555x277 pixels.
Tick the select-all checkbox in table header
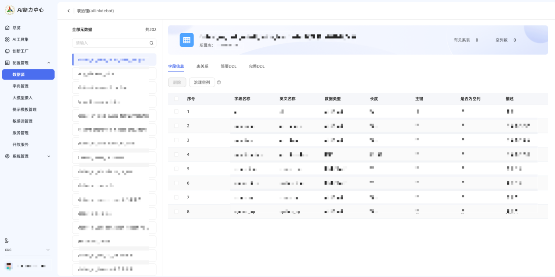(176, 99)
